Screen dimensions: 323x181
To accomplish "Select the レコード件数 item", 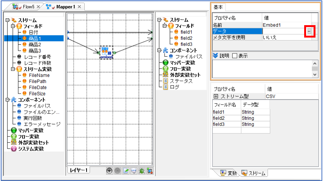I will pyautogui.click(x=37, y=63).
